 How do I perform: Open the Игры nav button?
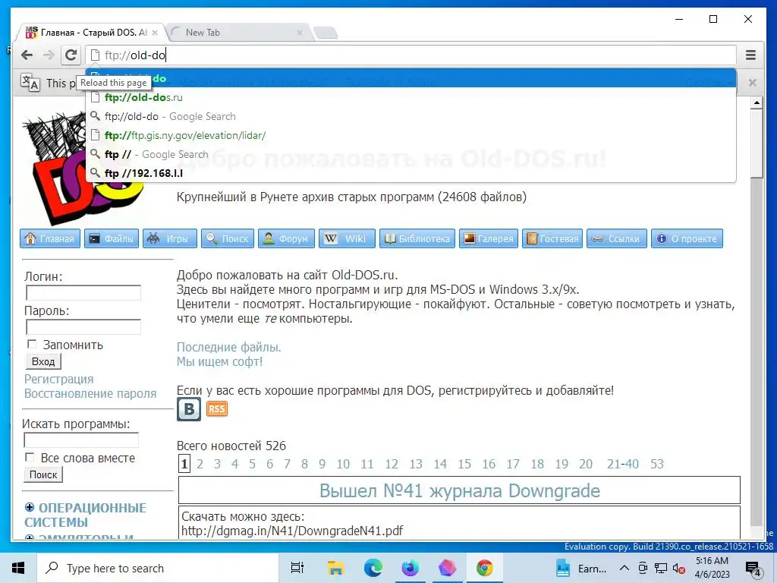pos(170,238)
